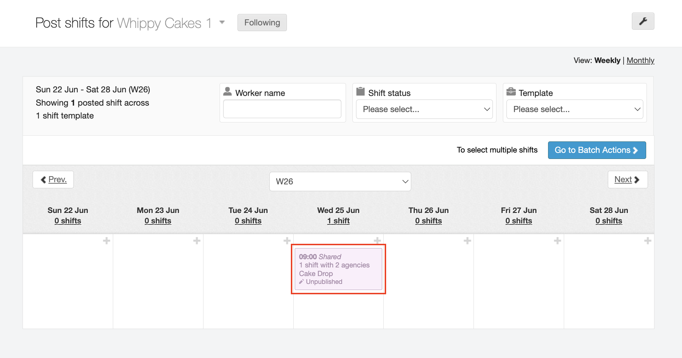This screenshot has width=682, height=358.
Task: Click the wrench settings icon
Action: (x=643, y=21)
